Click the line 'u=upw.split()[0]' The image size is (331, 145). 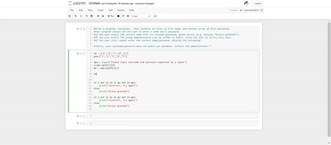click(x=104, y=65)
